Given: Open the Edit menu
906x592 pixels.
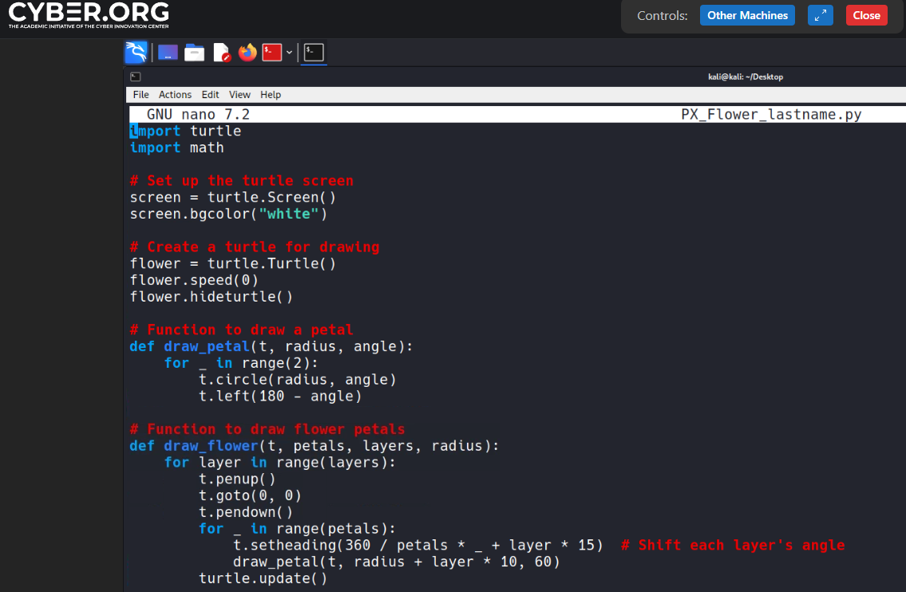Looking at the screenshot, I should (x=210, y=94).
